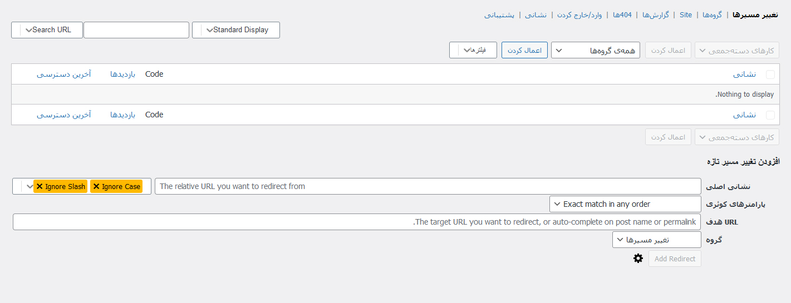Tick the select-all checkbox in the footer row
Image resolution: width=791 pixels, height=303 pixels.
click(x=770, y=115)
